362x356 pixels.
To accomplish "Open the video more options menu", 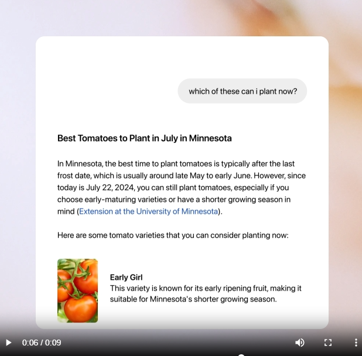I will (x=356, y=343).
